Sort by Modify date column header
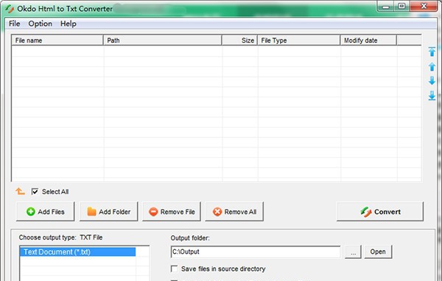Viewport: 442px width, 281px height. click(368, 41)
